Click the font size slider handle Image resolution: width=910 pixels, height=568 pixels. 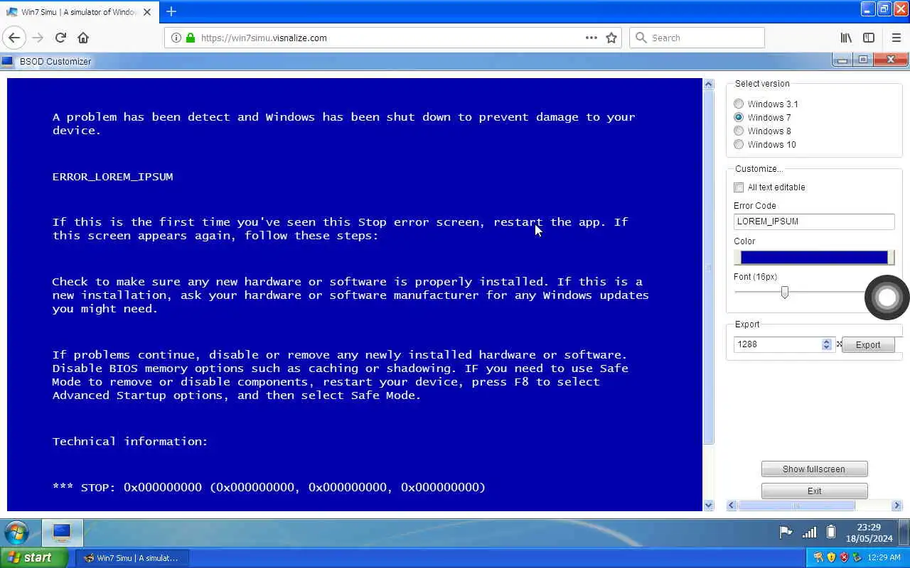click(x=785, y=292)
